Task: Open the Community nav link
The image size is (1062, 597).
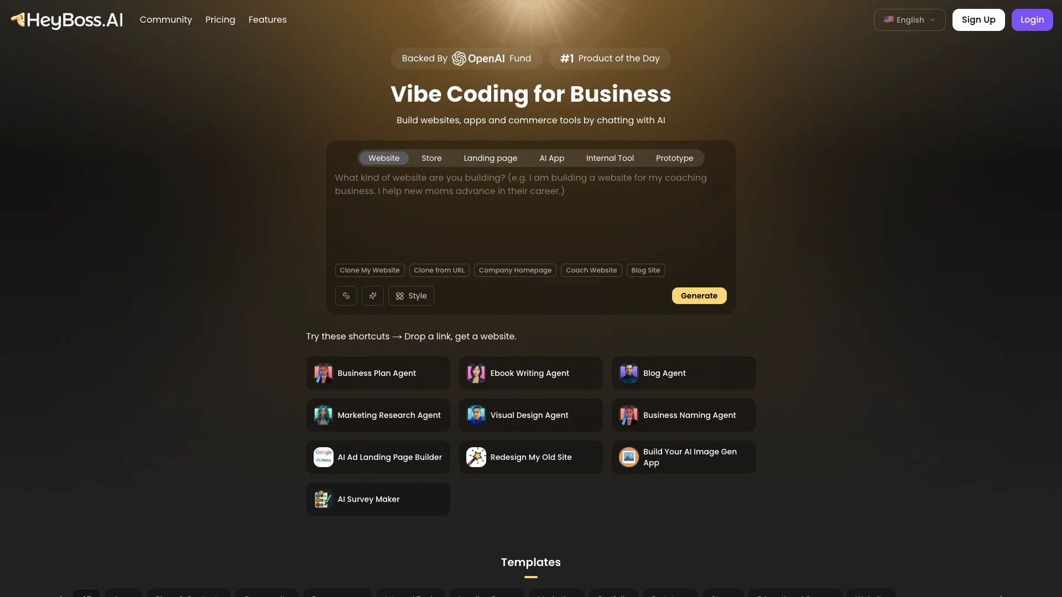Action: pos(166,20)
